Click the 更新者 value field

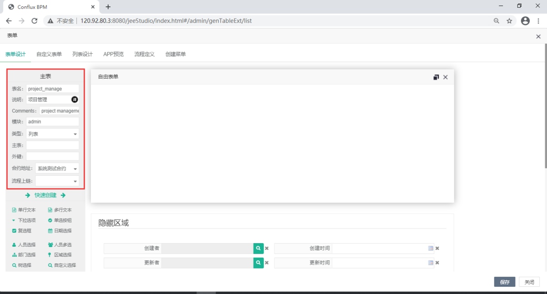pyautogui.click(x=207, y=263)
